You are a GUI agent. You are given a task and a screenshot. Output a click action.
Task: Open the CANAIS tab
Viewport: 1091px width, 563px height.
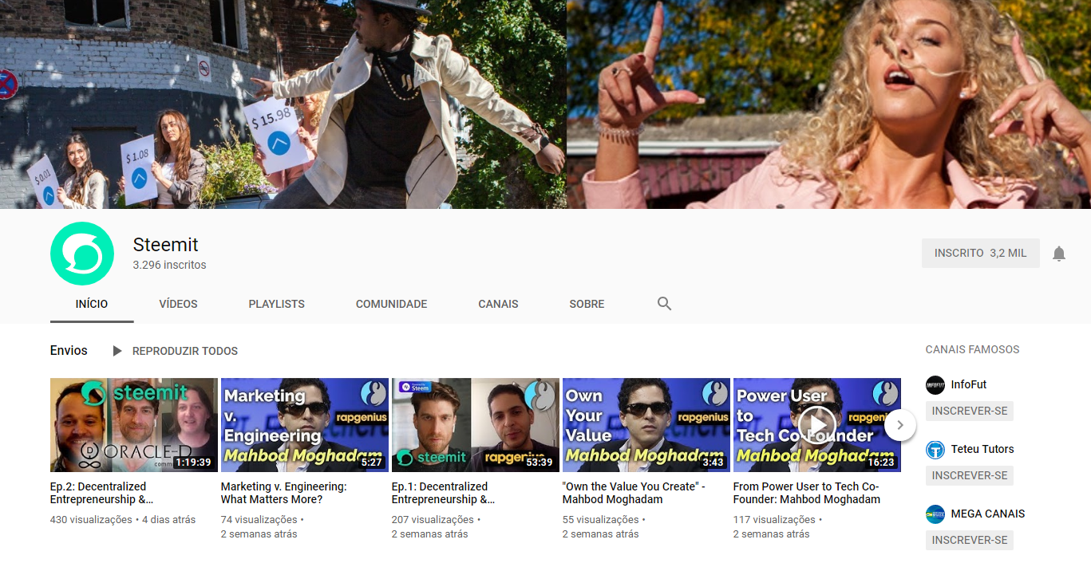[x=498, y=304]
